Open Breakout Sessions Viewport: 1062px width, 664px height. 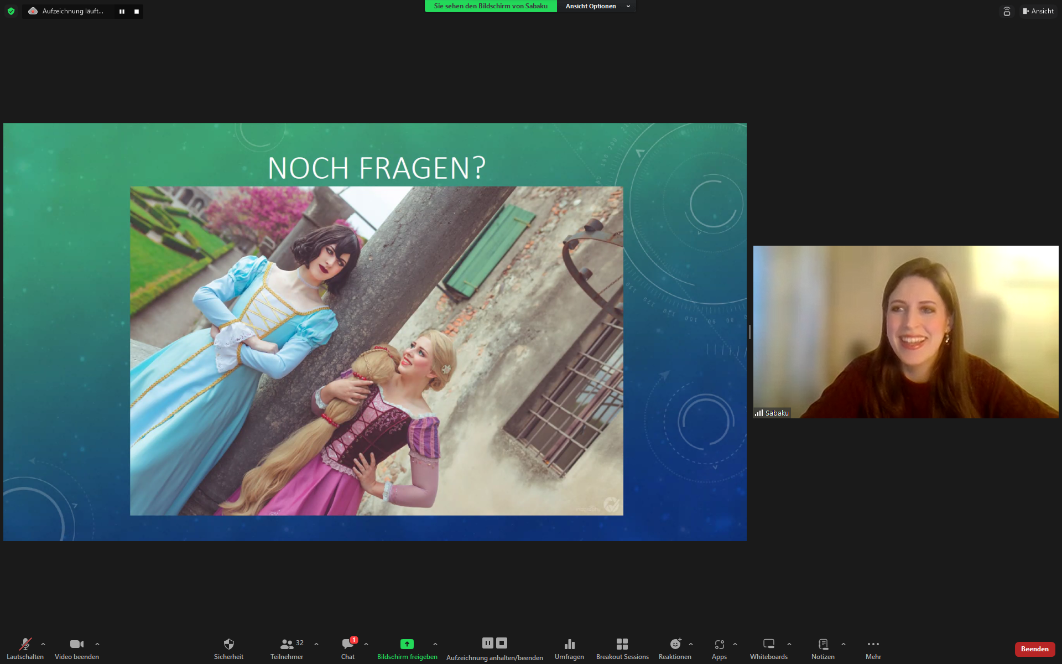tap(622, 649)
